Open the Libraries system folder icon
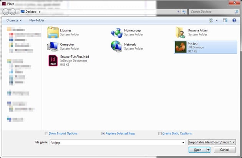Image resolution: width=242 pixels, height=158 pixels. coord(53,32)
